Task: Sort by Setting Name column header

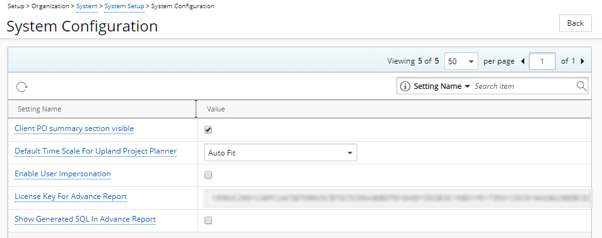Action: [40, 109]
